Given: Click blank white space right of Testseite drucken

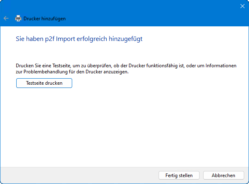Looking at the screenshot, I should 162,83.
